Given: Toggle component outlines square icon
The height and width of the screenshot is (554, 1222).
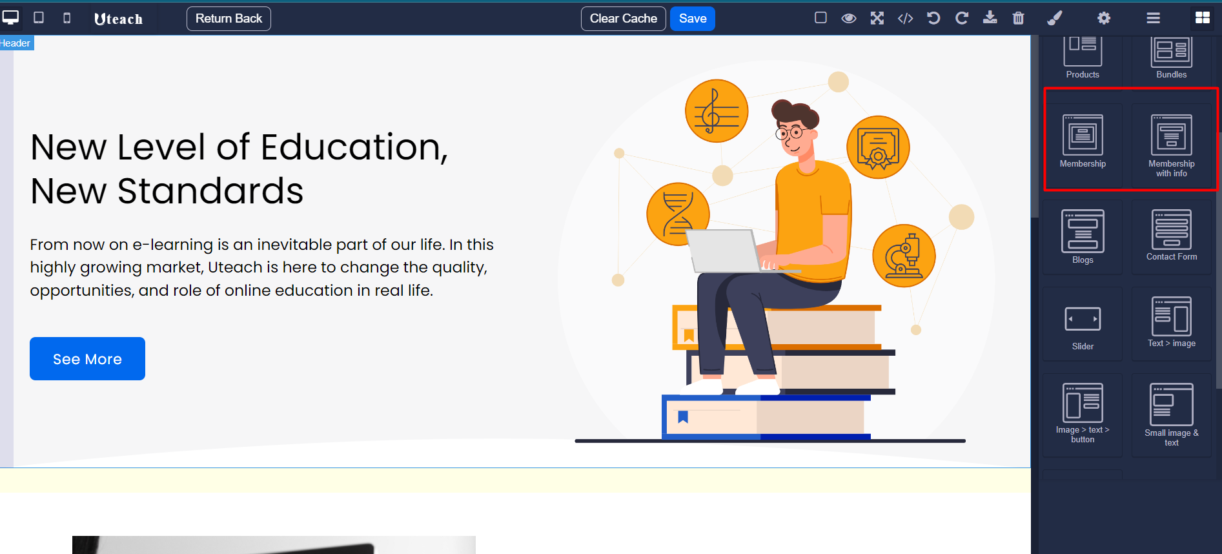Looking at the screenshot, I should coord(820,17).
